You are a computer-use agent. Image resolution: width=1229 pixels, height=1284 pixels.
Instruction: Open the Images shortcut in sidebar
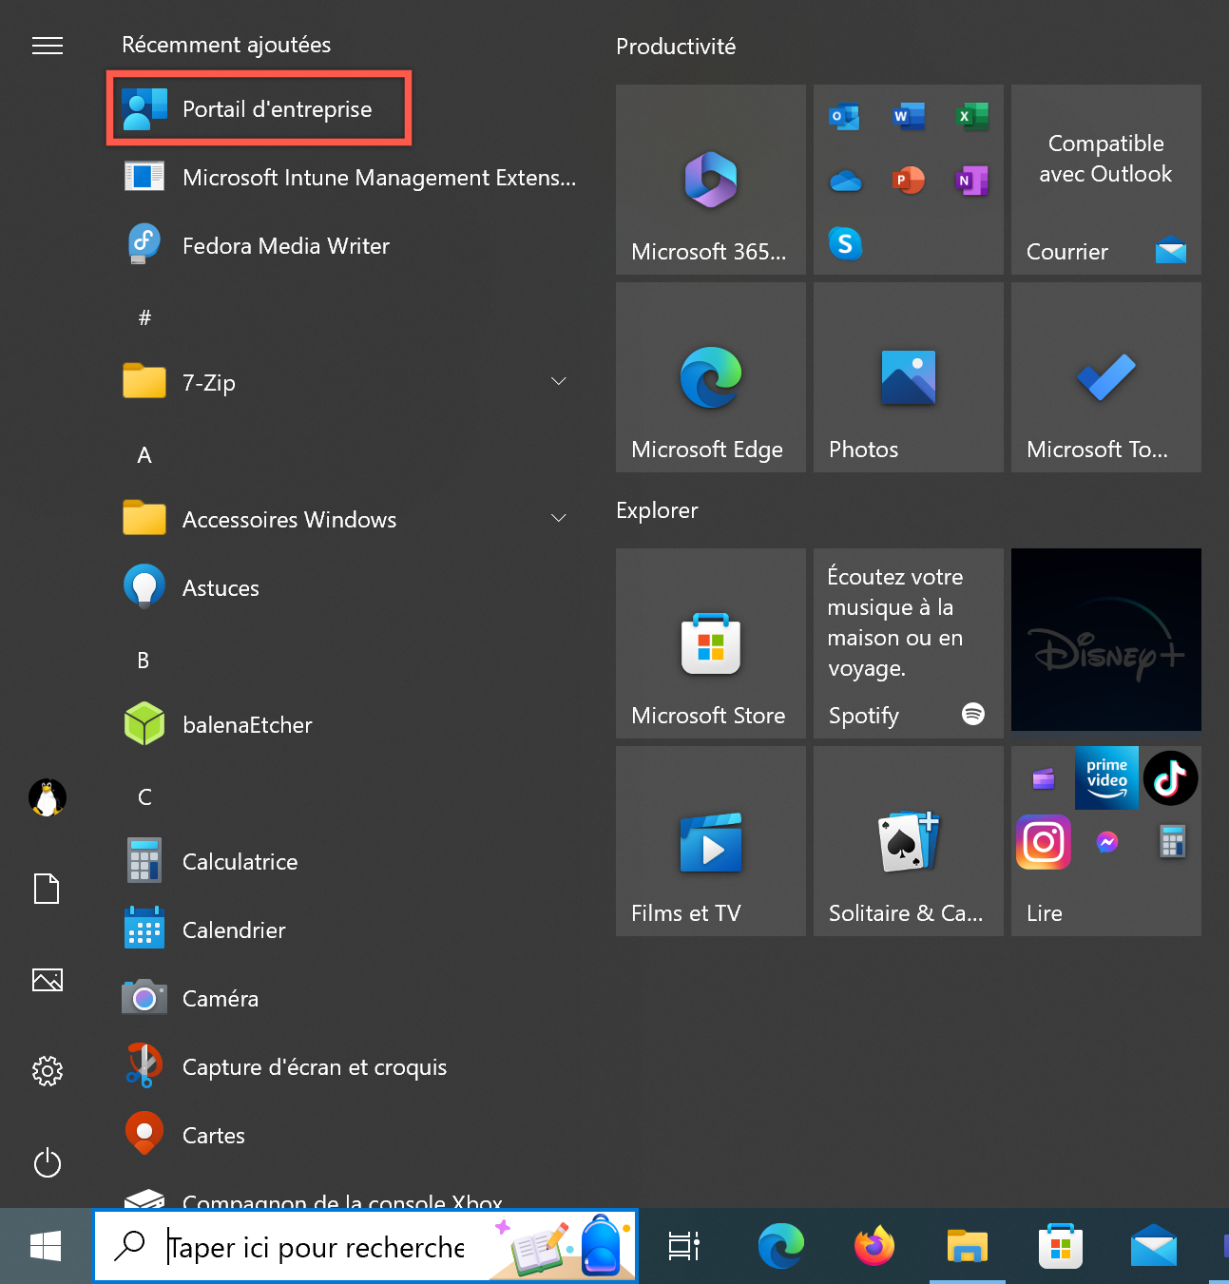48,980
